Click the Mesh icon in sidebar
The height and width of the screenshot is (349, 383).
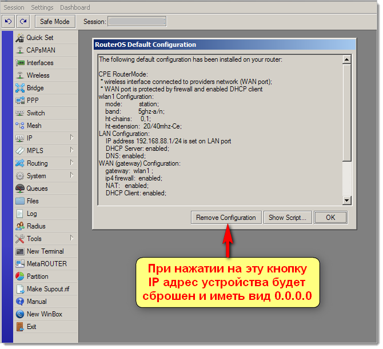pos(20,126)
